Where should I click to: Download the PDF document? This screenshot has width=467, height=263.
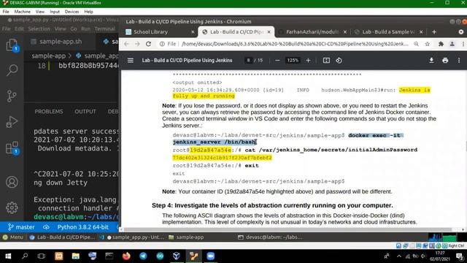431,60
